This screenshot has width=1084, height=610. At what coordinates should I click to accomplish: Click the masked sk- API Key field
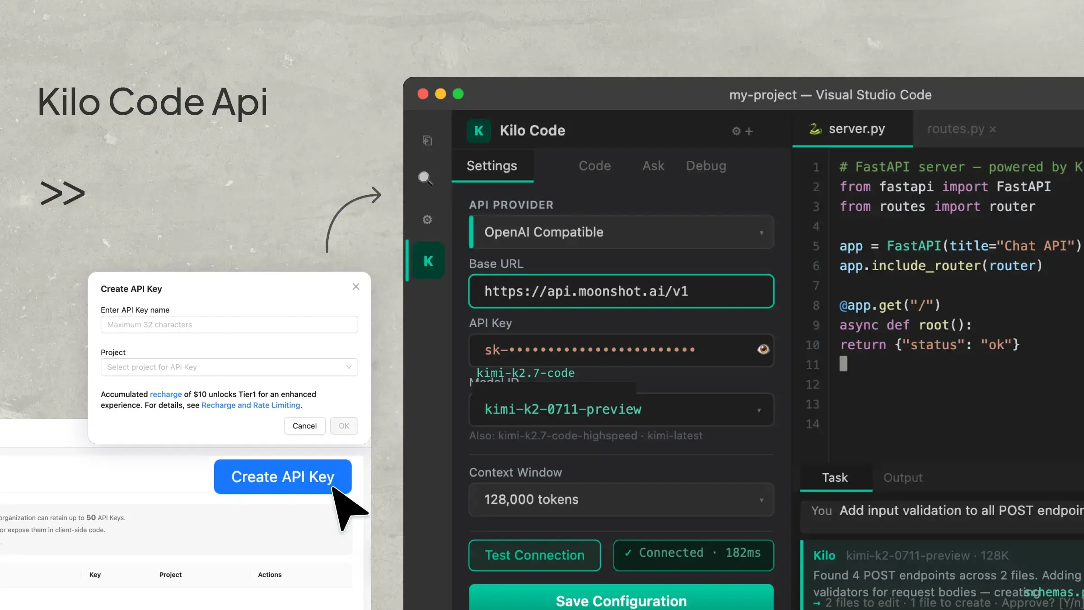tap(621, 350)
